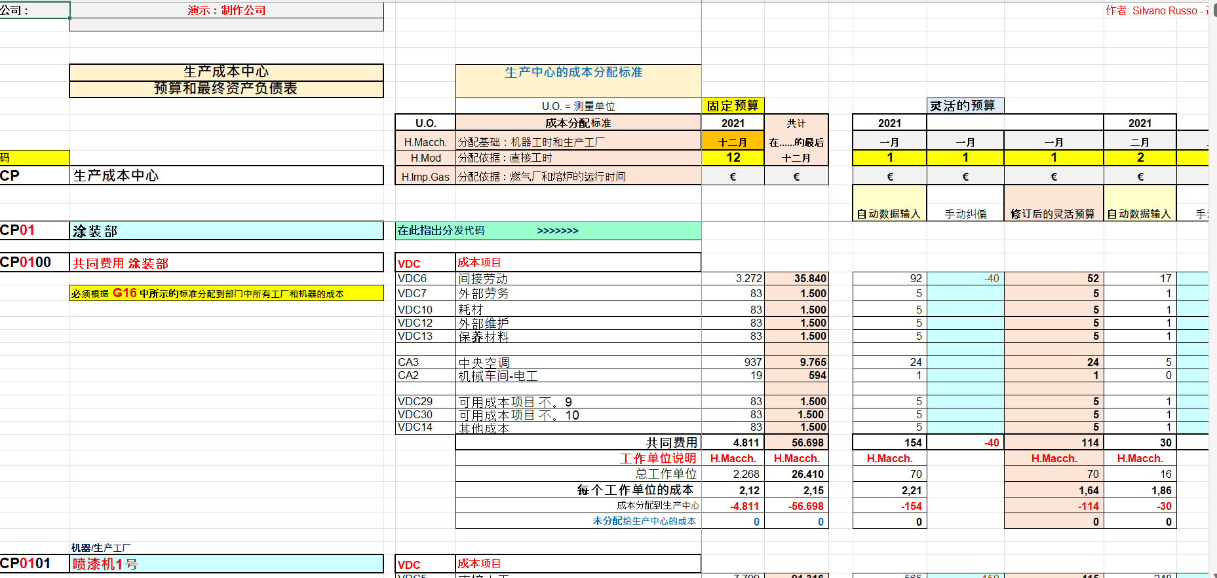Click the 'CA3' code cell
Screen dimensions: 1217x578
tap(425, 362)
